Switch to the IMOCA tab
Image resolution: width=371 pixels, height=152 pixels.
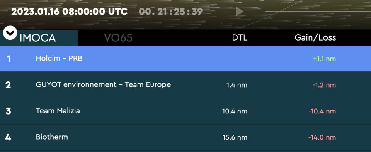point(37,38)
